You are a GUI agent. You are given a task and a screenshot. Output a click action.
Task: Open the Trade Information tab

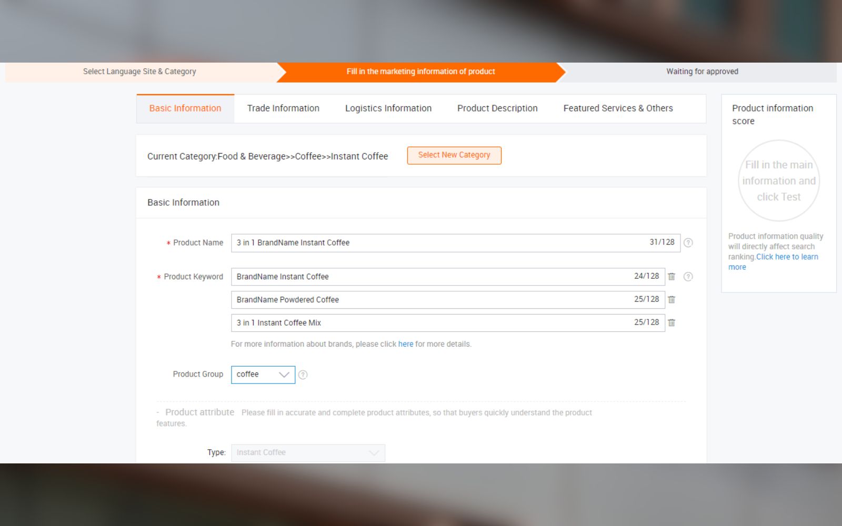click(x=283, y=108)
